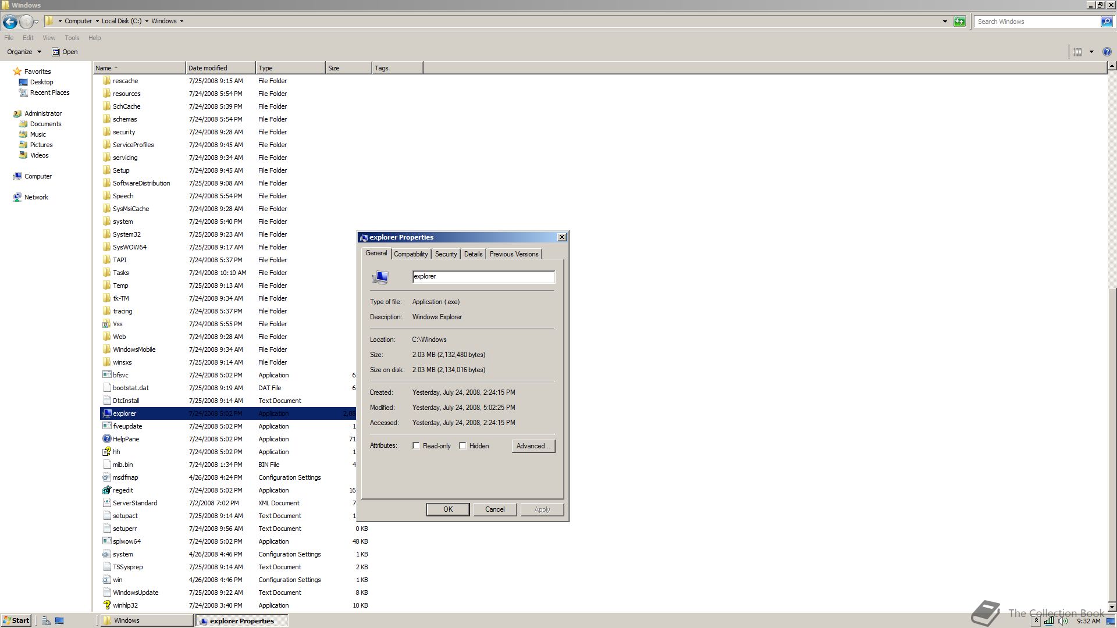Open the Help menu
Image resolution: width=1117 pixels, height=628 pixels.
coord(95,38)
